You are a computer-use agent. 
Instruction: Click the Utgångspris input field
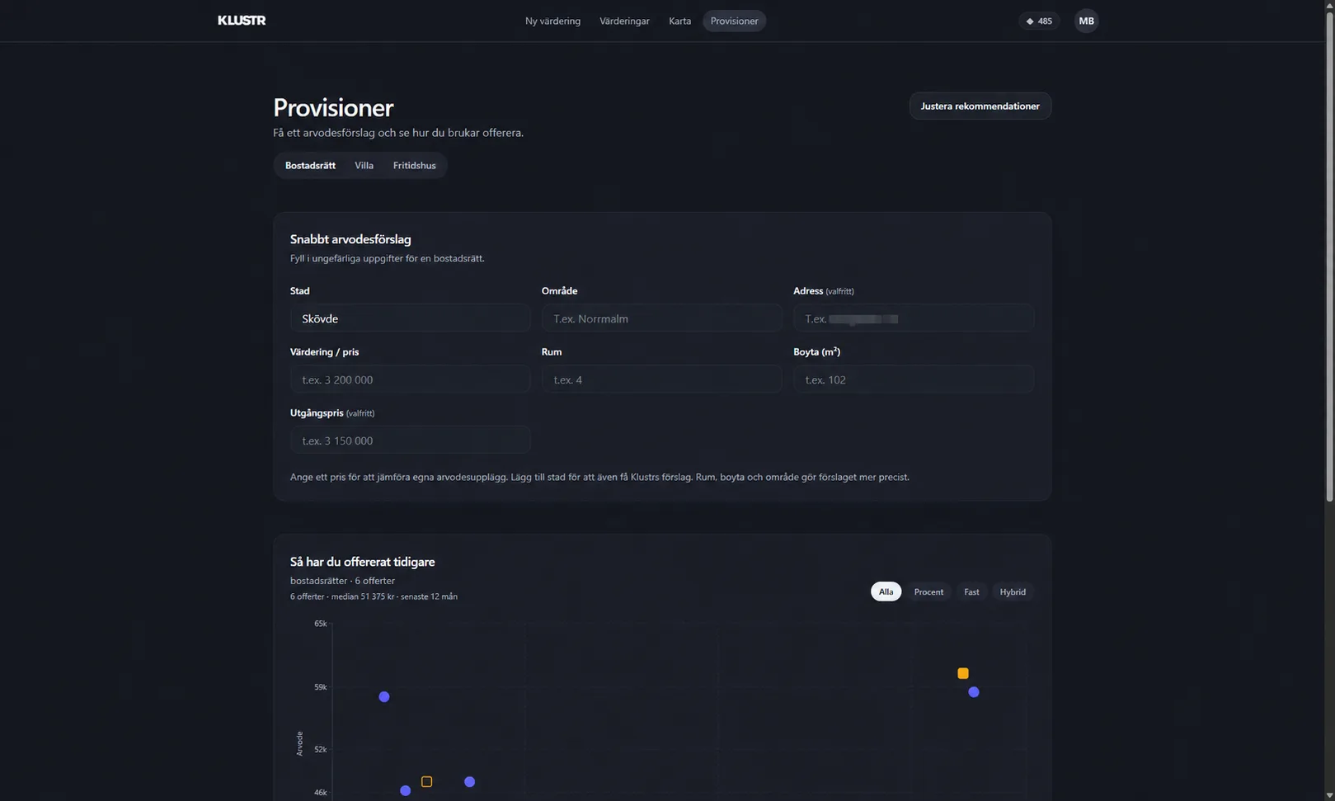click(x=410, y=441)
